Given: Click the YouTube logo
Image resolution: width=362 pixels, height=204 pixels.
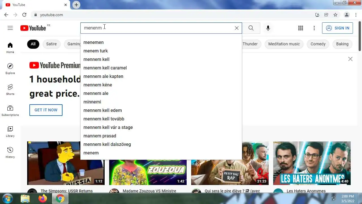Looking at the screenshot, I should [33, 28].
